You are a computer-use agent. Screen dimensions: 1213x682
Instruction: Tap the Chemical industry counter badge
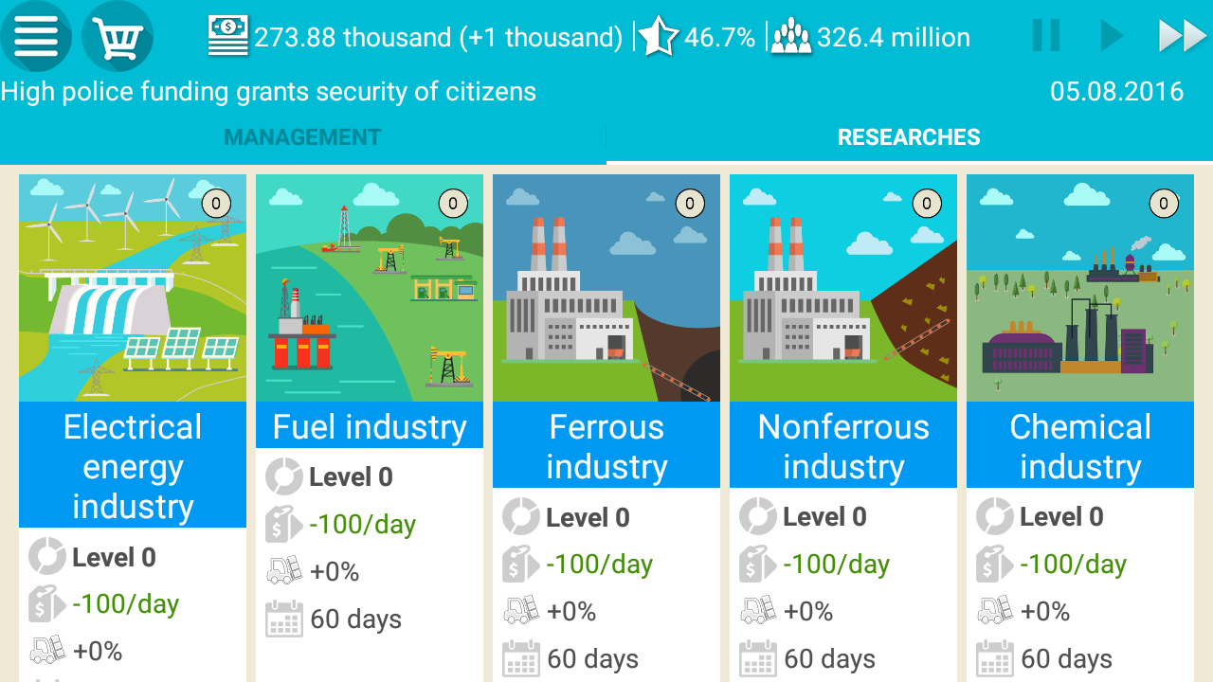click(1164, 203)
